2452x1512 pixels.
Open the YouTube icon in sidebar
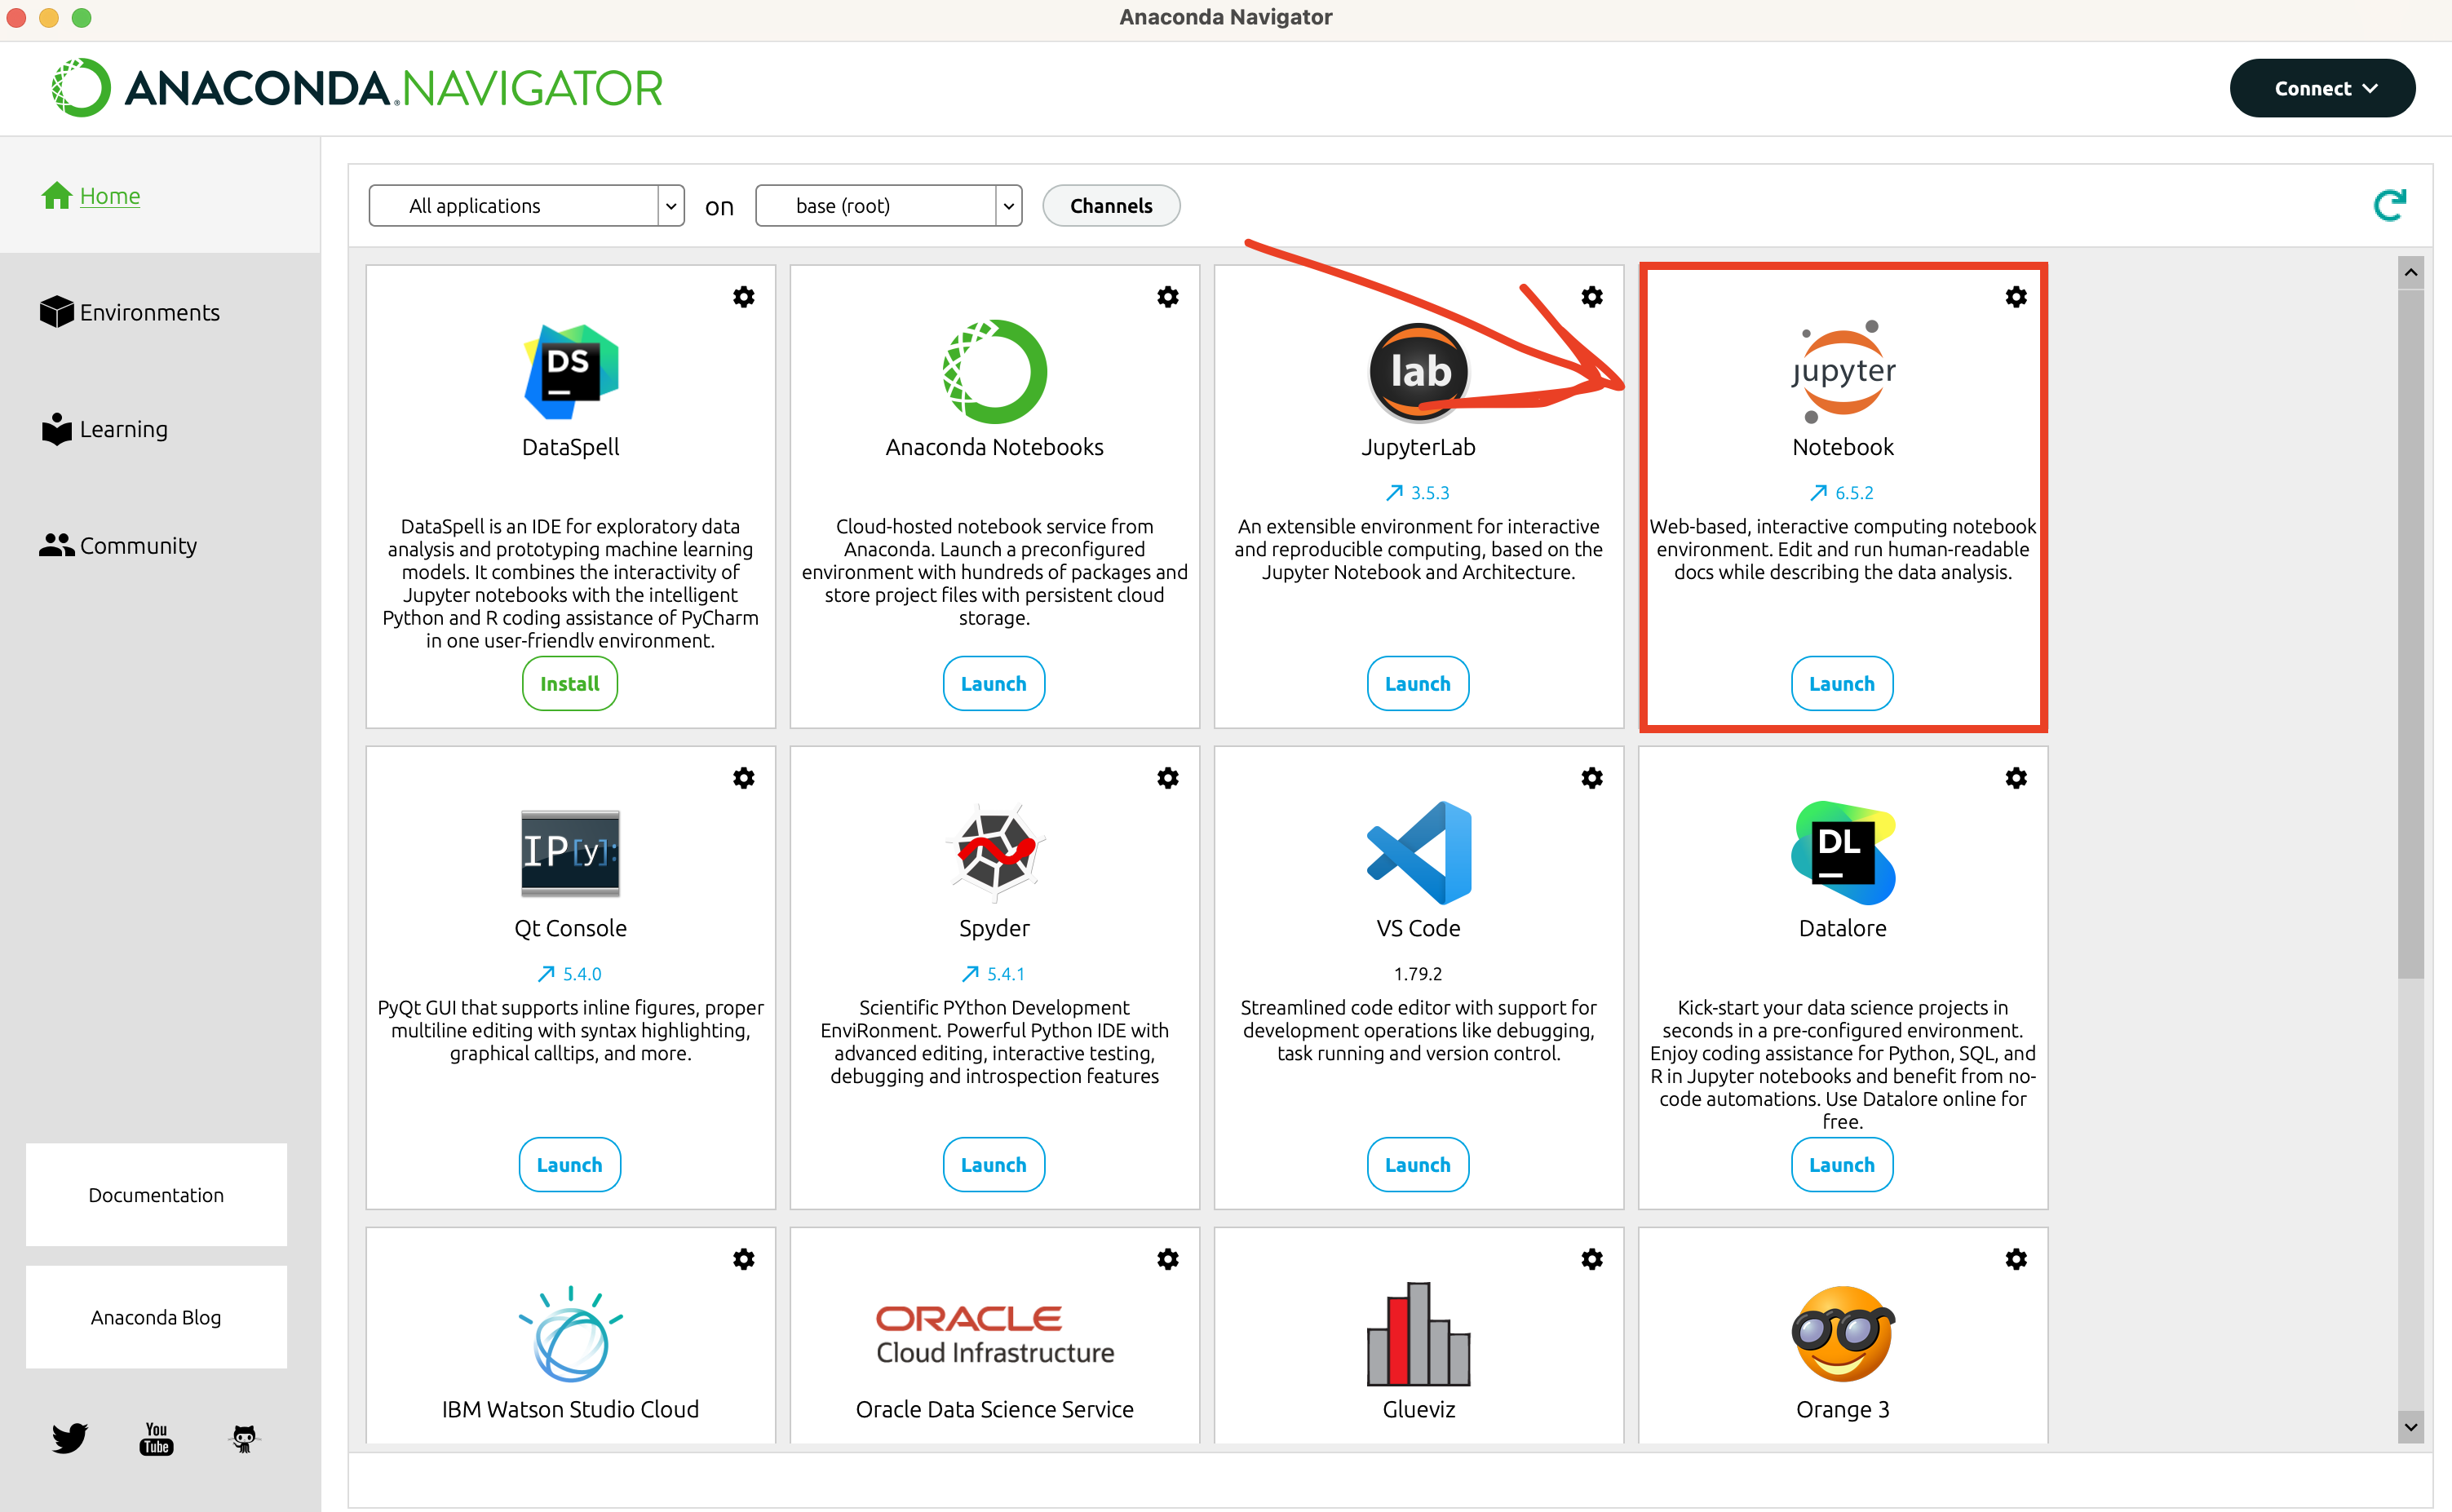(156, 1438)
